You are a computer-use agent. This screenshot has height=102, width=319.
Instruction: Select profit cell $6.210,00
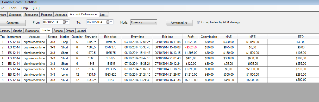click(x=191, y=80)
